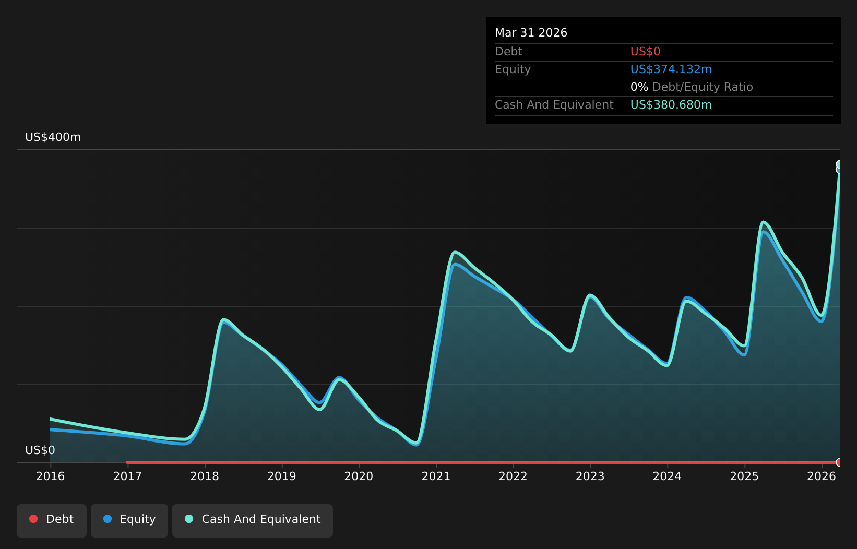Viewport: 857px width, 549px height.
Task: Click the Mar 31 2026 tooltip date
Action: tap(531, 33)
